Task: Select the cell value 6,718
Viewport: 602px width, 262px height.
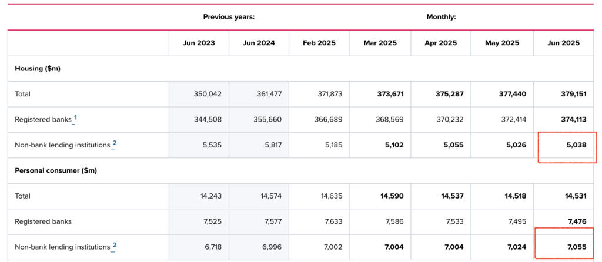Action: 213,247
